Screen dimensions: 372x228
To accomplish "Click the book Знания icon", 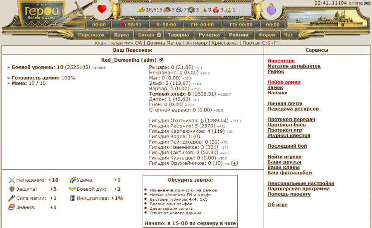I will [12, 207].
